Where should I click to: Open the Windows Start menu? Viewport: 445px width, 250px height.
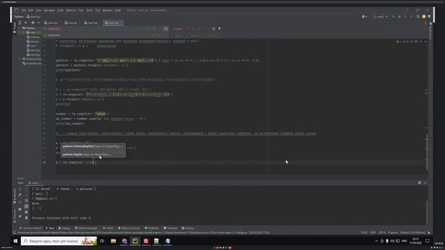(x=15, y=241)
